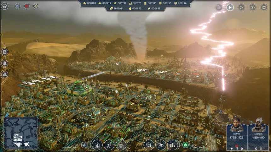The image size is (271, 152).
Task: Click the water value 000492
Action: pos(137,8)
